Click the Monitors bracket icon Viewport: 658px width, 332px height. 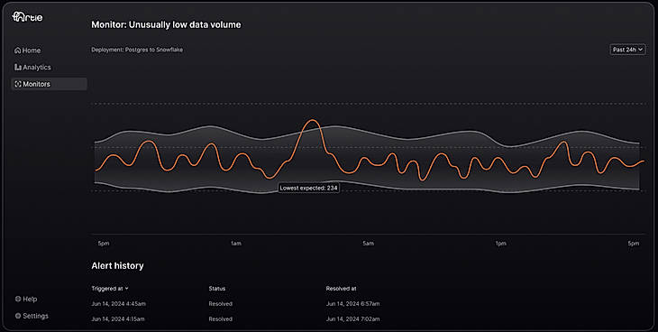(18, 84)
